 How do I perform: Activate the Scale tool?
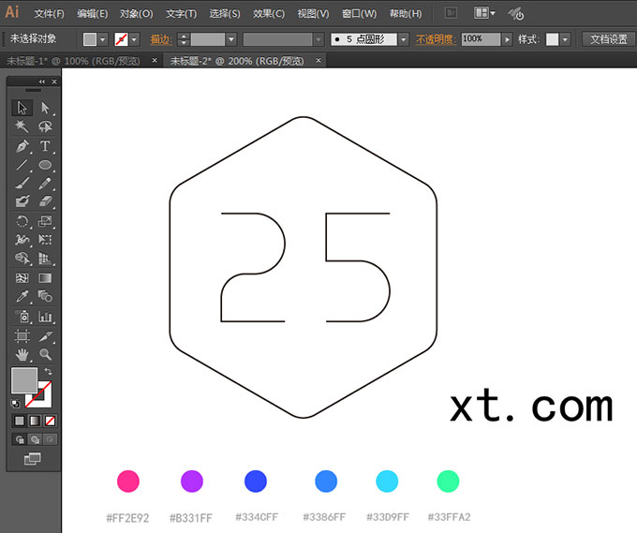45,221
